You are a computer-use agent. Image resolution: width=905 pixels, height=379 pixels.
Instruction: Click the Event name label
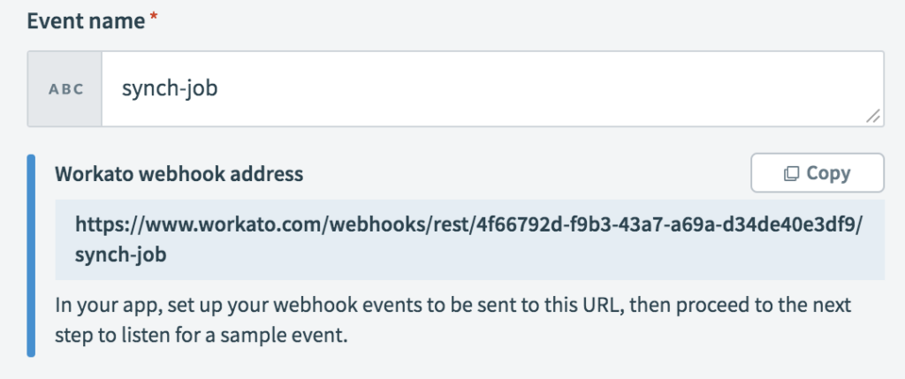point(86,22)
